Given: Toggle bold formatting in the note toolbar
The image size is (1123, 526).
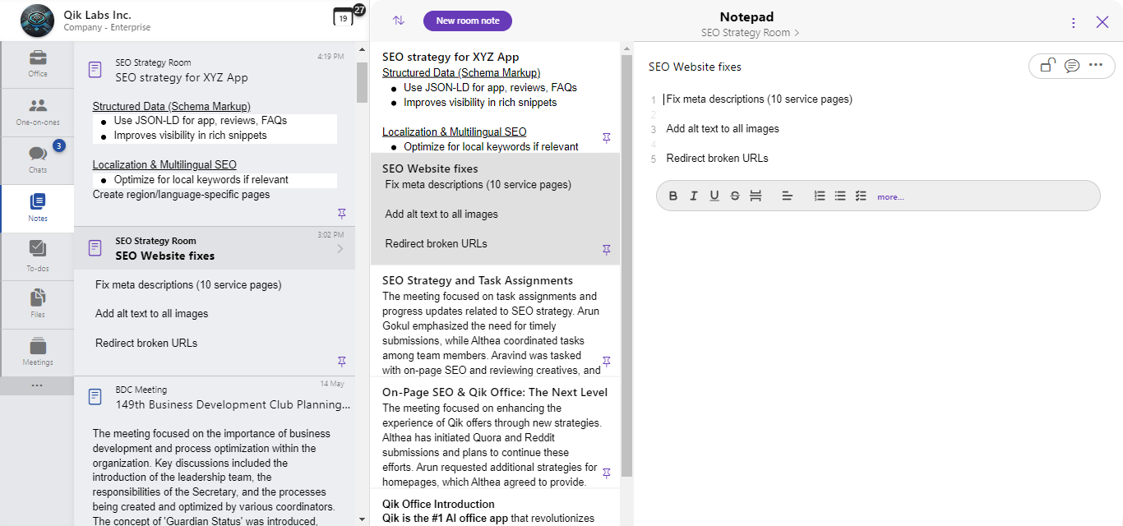Looking at the screenshot, I should (x=673, y=196).
